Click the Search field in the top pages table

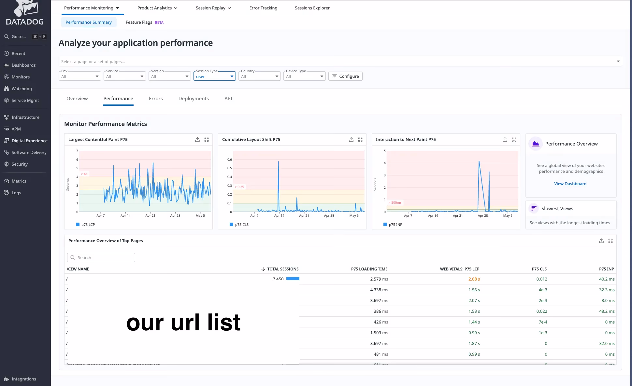[101, 257]
